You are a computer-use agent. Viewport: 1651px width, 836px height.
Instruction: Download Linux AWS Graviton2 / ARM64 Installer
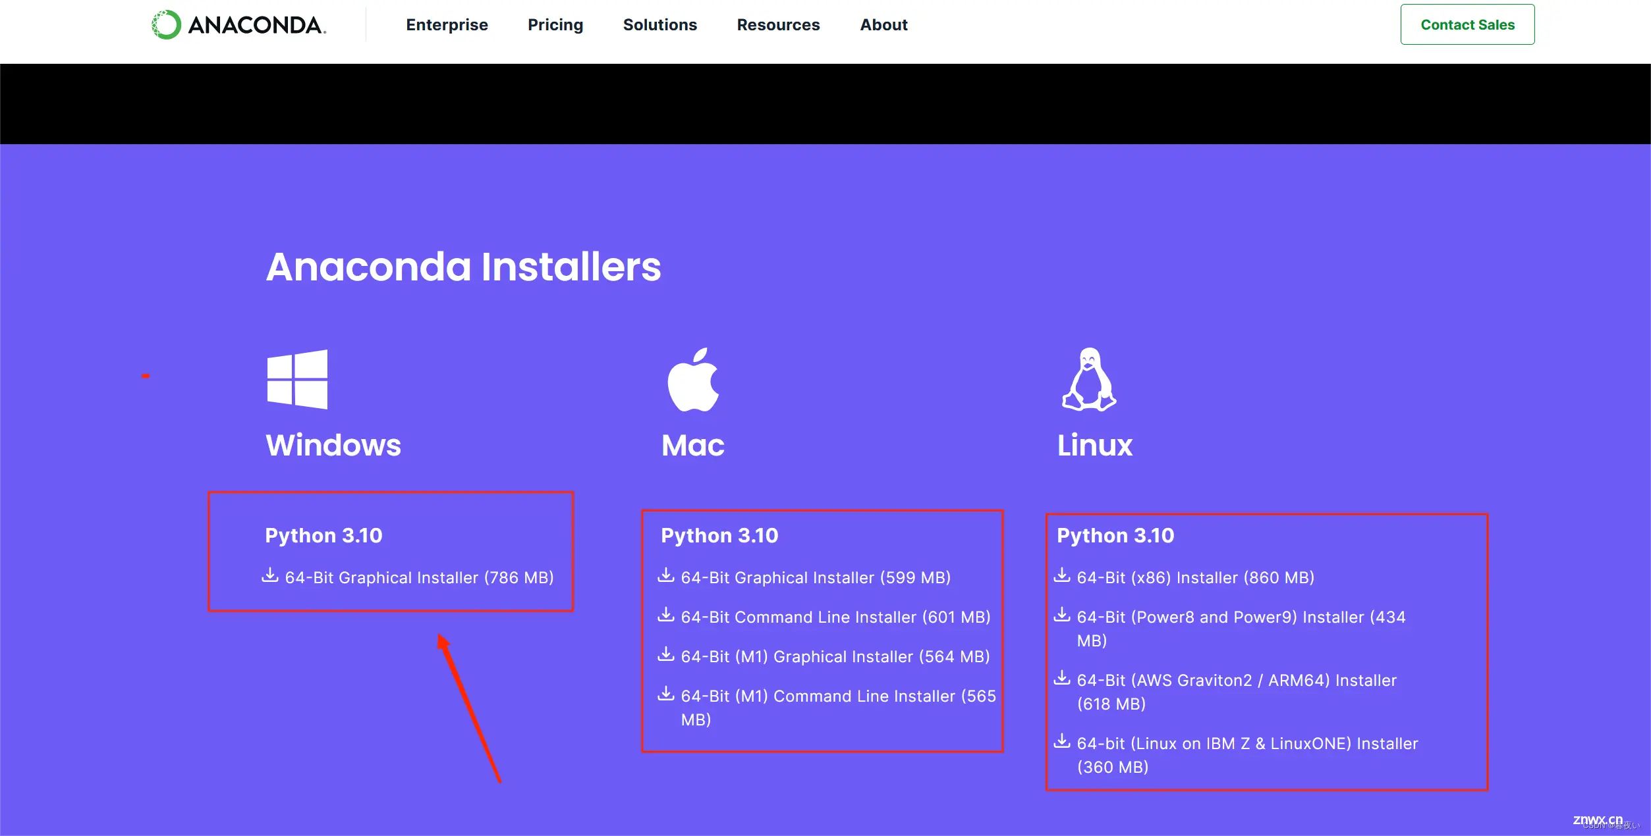pyautogui.click(x=1237, y=692)
